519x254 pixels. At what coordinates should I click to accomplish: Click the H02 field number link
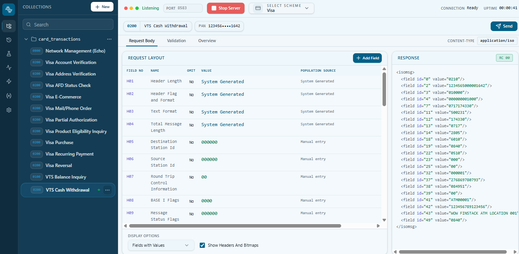[130, 94]
